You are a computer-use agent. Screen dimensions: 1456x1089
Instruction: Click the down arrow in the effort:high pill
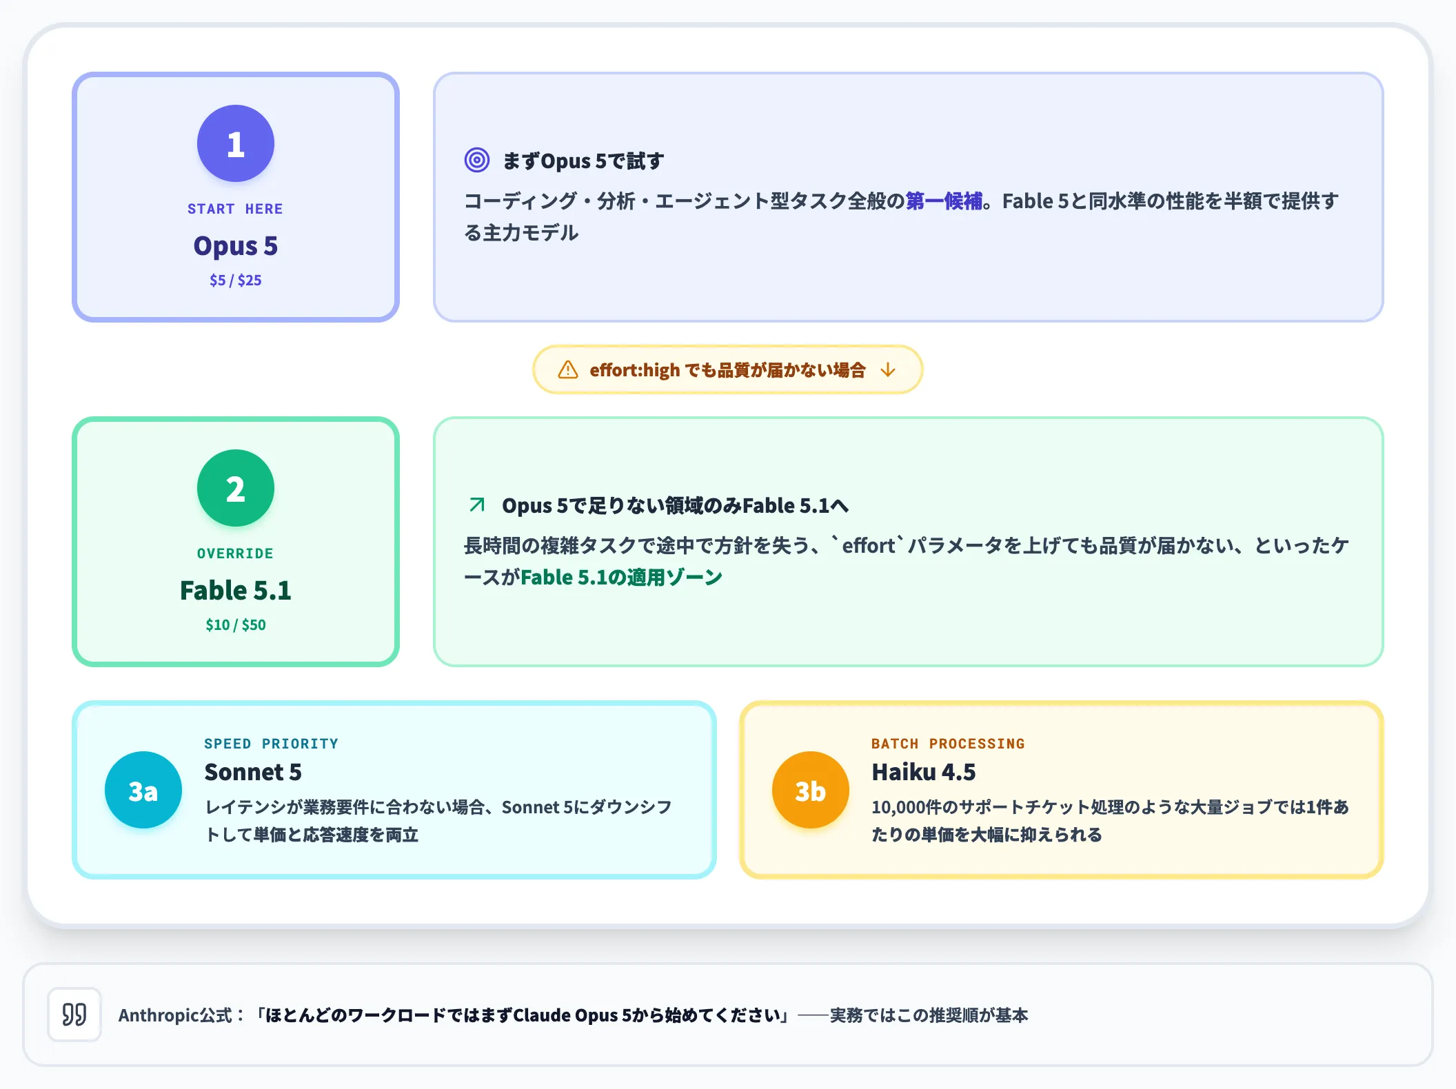pyautogui.click(x=888, y=370)
